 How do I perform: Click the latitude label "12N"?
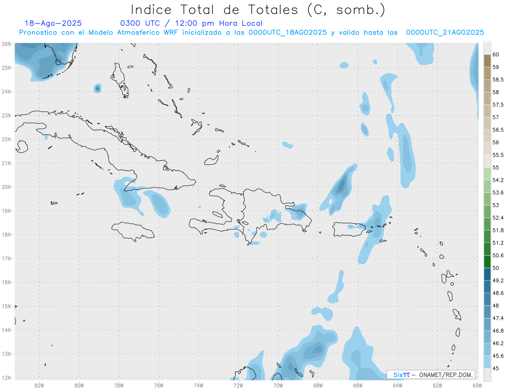6,378
